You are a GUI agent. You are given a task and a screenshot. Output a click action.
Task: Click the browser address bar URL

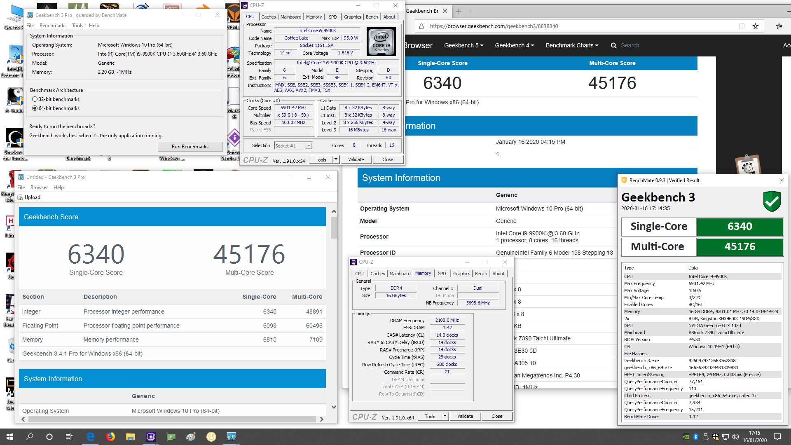tap(494, 26)
